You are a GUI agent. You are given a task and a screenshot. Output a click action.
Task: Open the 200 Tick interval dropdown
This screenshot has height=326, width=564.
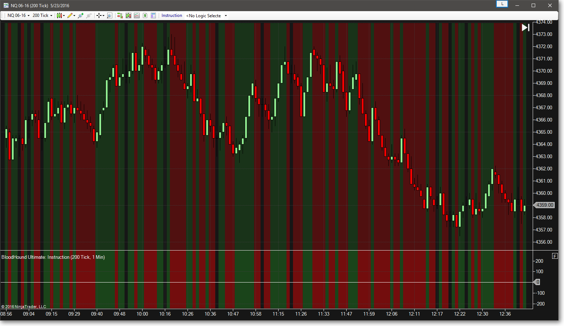click(x=42, y=15)
